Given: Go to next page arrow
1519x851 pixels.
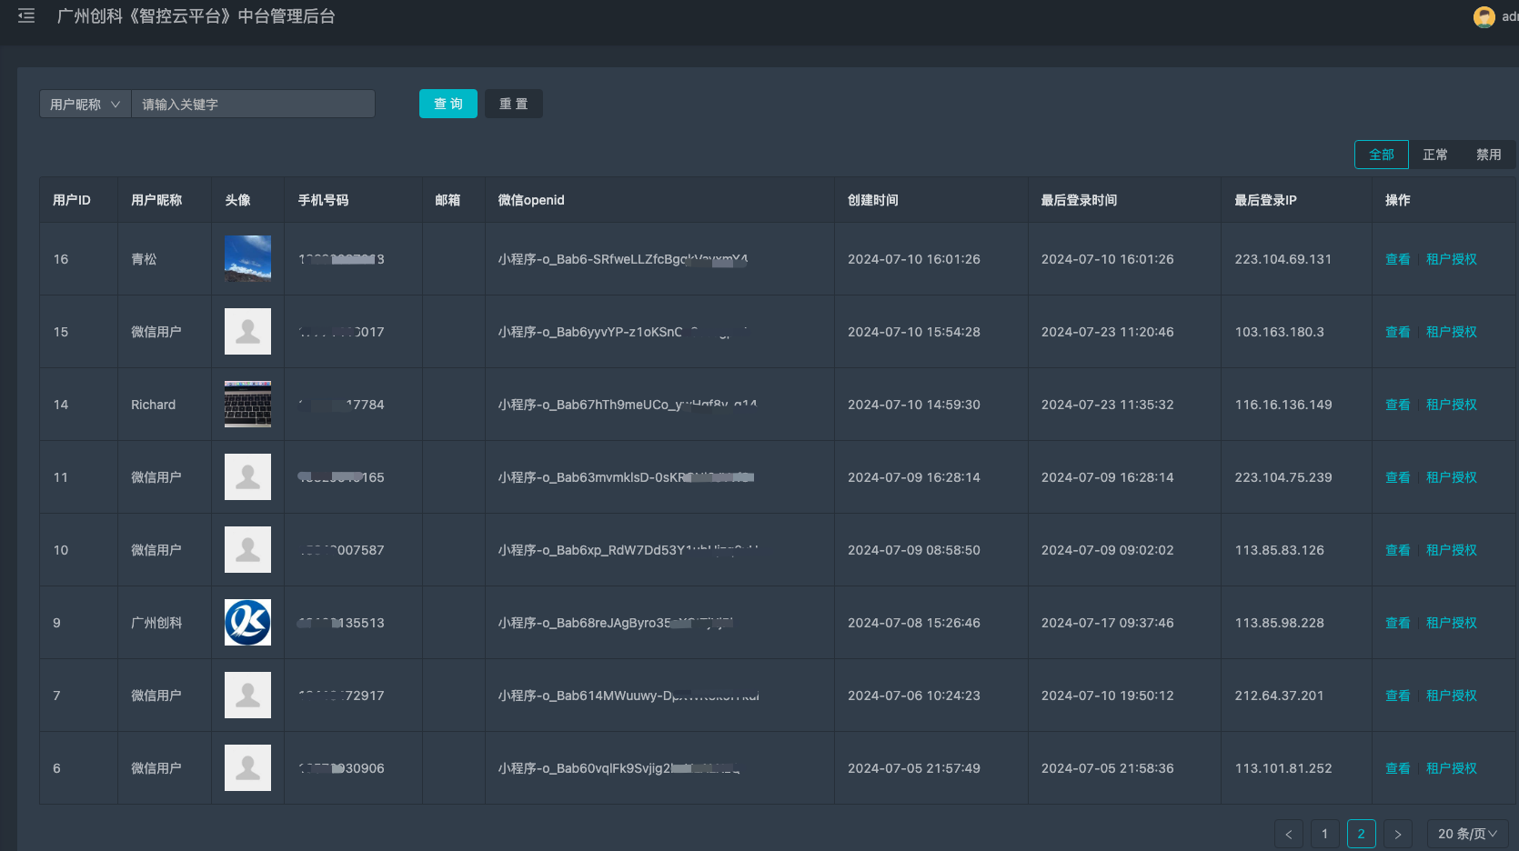Looking at the screenshot, I should coord(1397,834).
